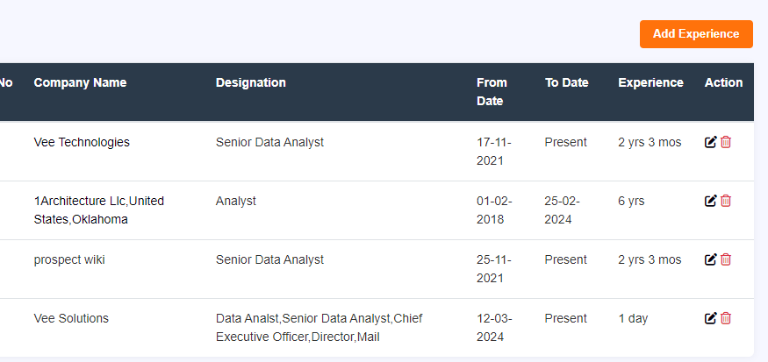The image size is (768, 362).
Task: Select the From Date column header
Action: point(492,91)
